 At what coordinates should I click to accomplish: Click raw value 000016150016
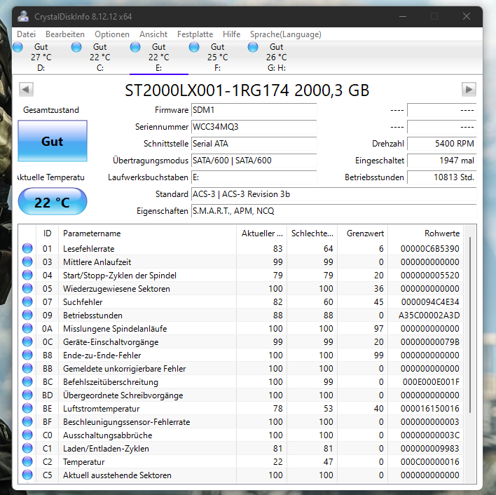click(x=429, y=409)
